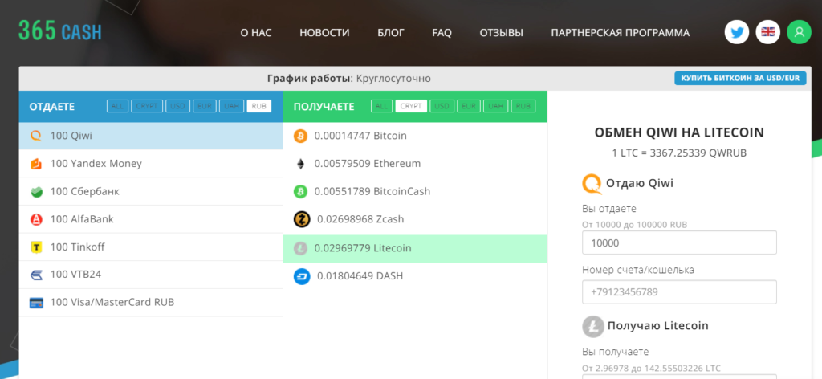Viewport: 822px width, 379px height.
Task: Click the blue DASH icon
Action: click(302, 276)
